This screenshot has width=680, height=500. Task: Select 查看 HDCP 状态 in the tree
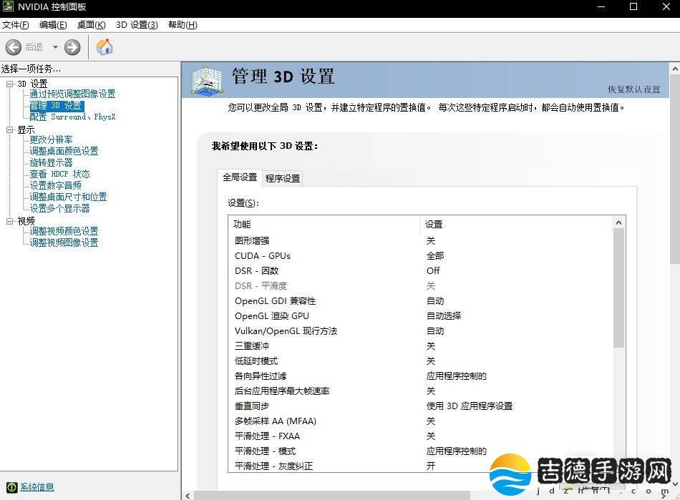click(x=59, y=174)
